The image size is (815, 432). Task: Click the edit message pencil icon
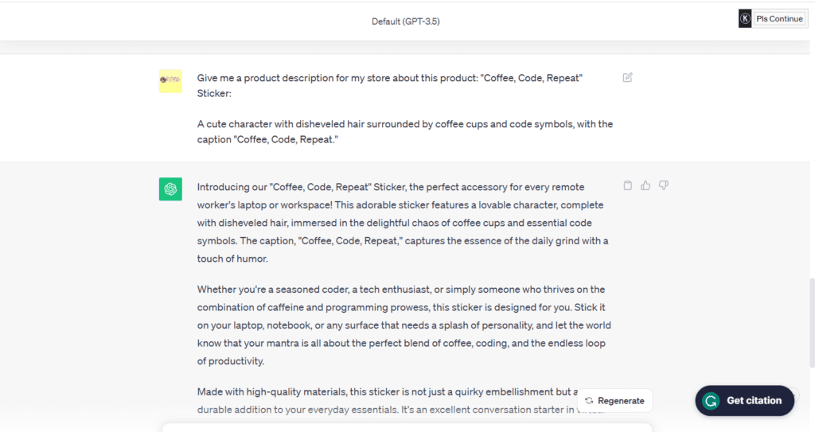point(628,77)
